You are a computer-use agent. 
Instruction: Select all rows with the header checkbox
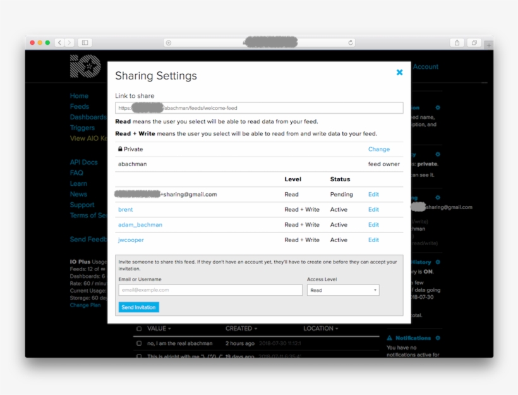[x=140, y=329]
